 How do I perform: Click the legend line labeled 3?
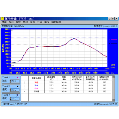click(x=114, y=40)
